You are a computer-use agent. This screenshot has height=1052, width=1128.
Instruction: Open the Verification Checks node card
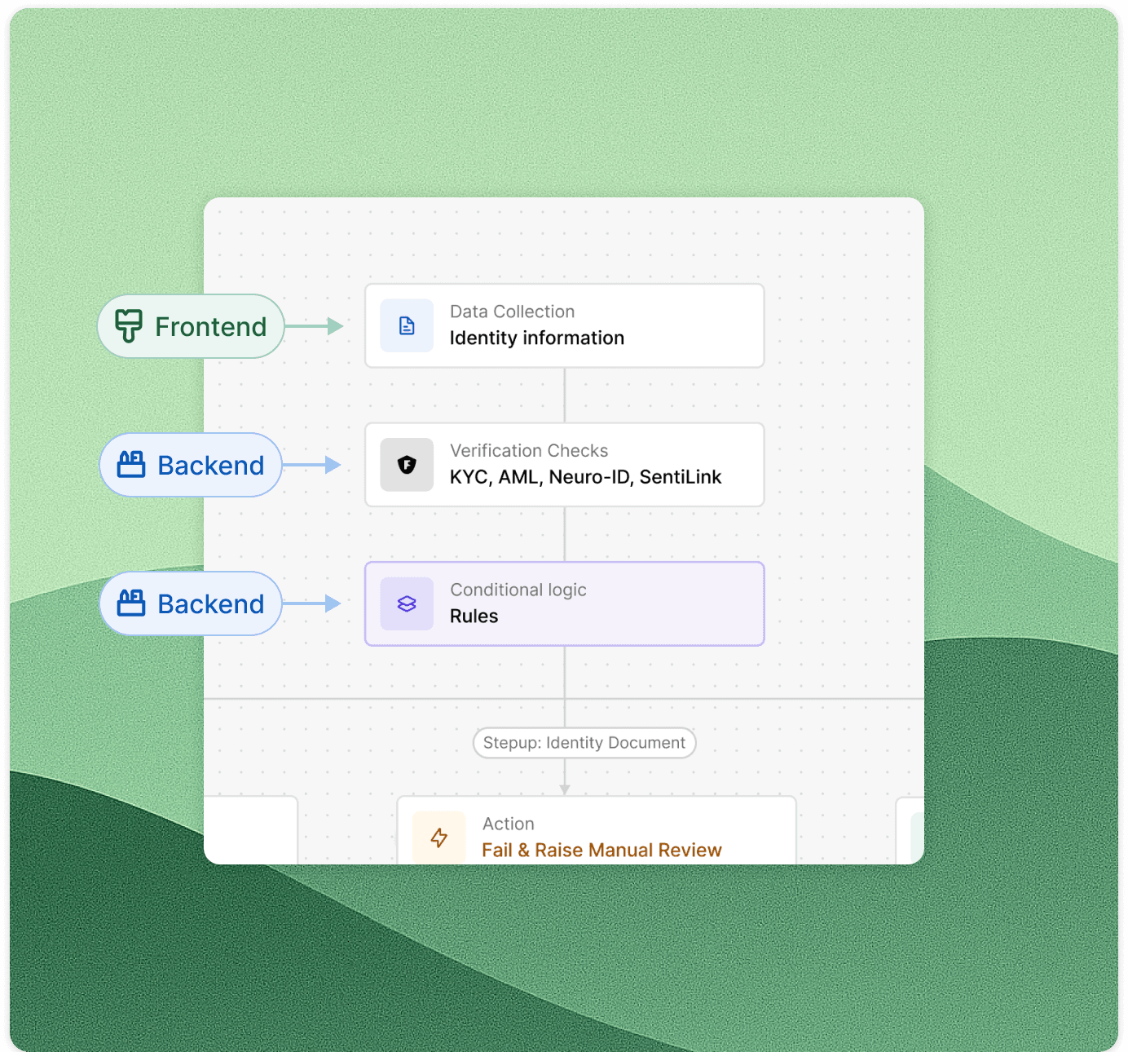click(564, 465)
